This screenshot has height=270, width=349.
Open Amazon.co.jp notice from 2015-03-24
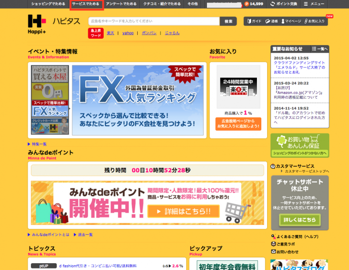[x=298, y=92]
